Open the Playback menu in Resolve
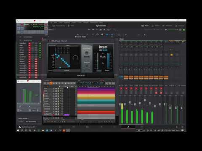Image resolution: width=202 pixels, height=151 pixels. (67, 22)
